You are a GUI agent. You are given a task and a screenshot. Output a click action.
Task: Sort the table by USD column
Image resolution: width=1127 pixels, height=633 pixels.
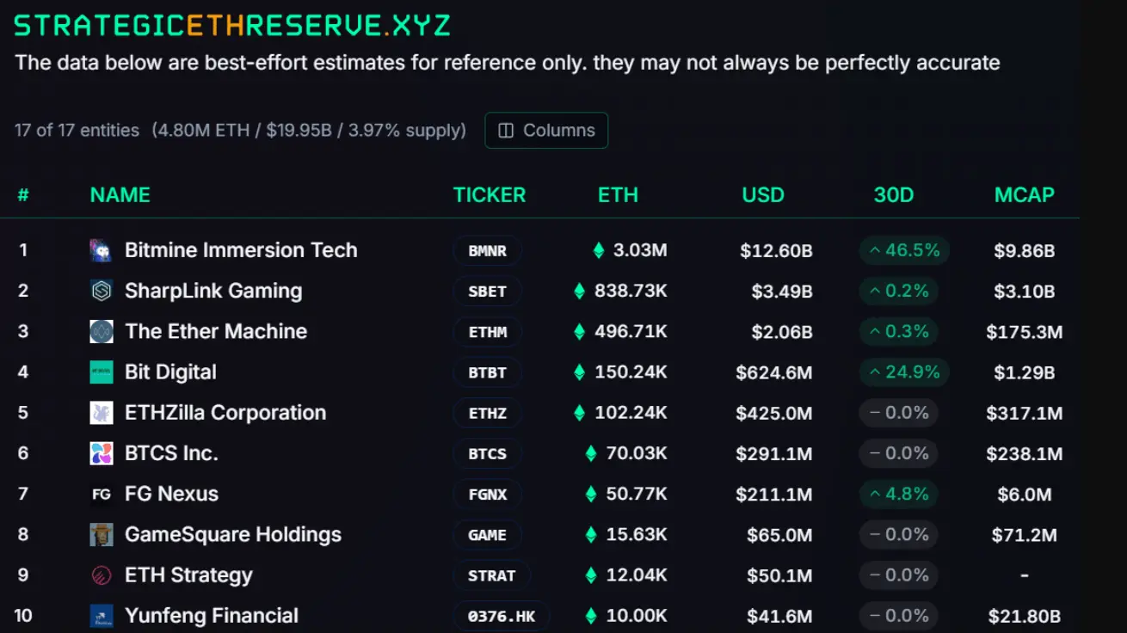[763, 195]
